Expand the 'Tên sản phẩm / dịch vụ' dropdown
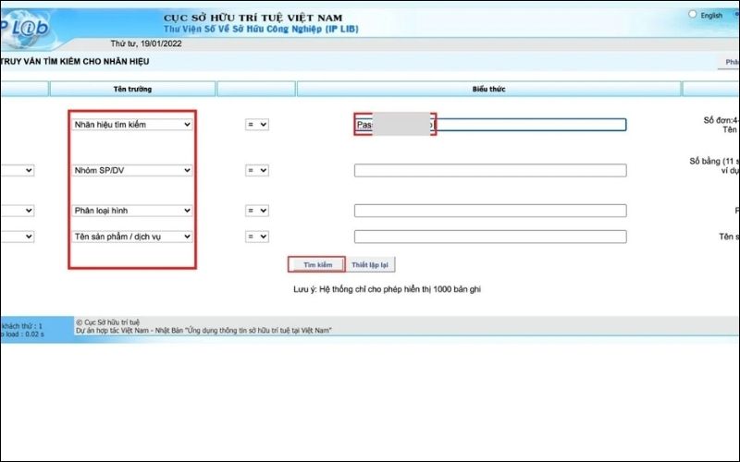This screenshot has height=462, width=740. pos(132,237)
